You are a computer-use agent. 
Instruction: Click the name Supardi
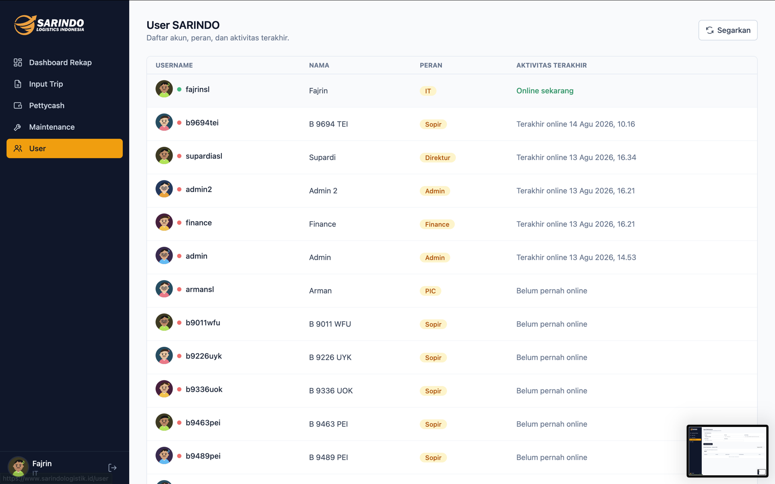pos(322,157)
